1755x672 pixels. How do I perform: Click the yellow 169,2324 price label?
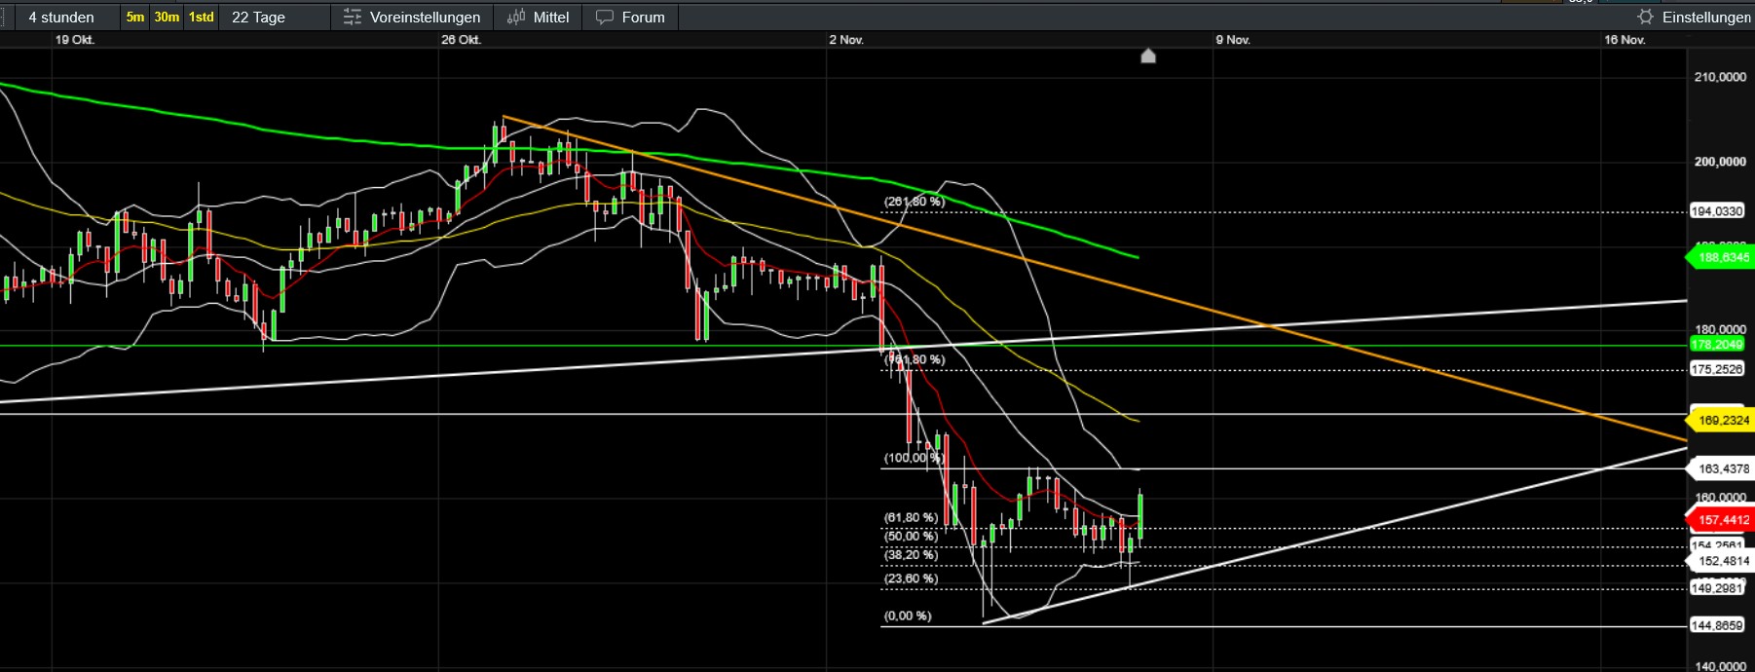coord(1722,421)
